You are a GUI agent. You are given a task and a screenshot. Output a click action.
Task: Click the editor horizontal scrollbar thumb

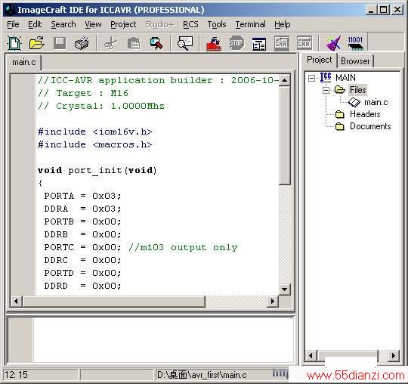[114, 301]
